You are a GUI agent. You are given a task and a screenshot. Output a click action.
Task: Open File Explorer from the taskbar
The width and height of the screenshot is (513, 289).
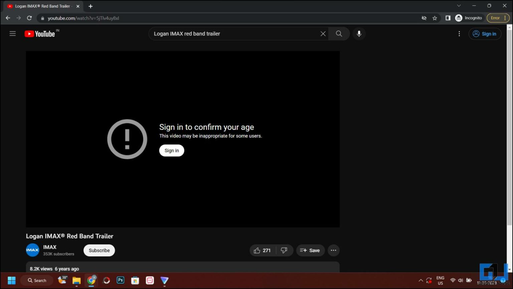[76, 280]
